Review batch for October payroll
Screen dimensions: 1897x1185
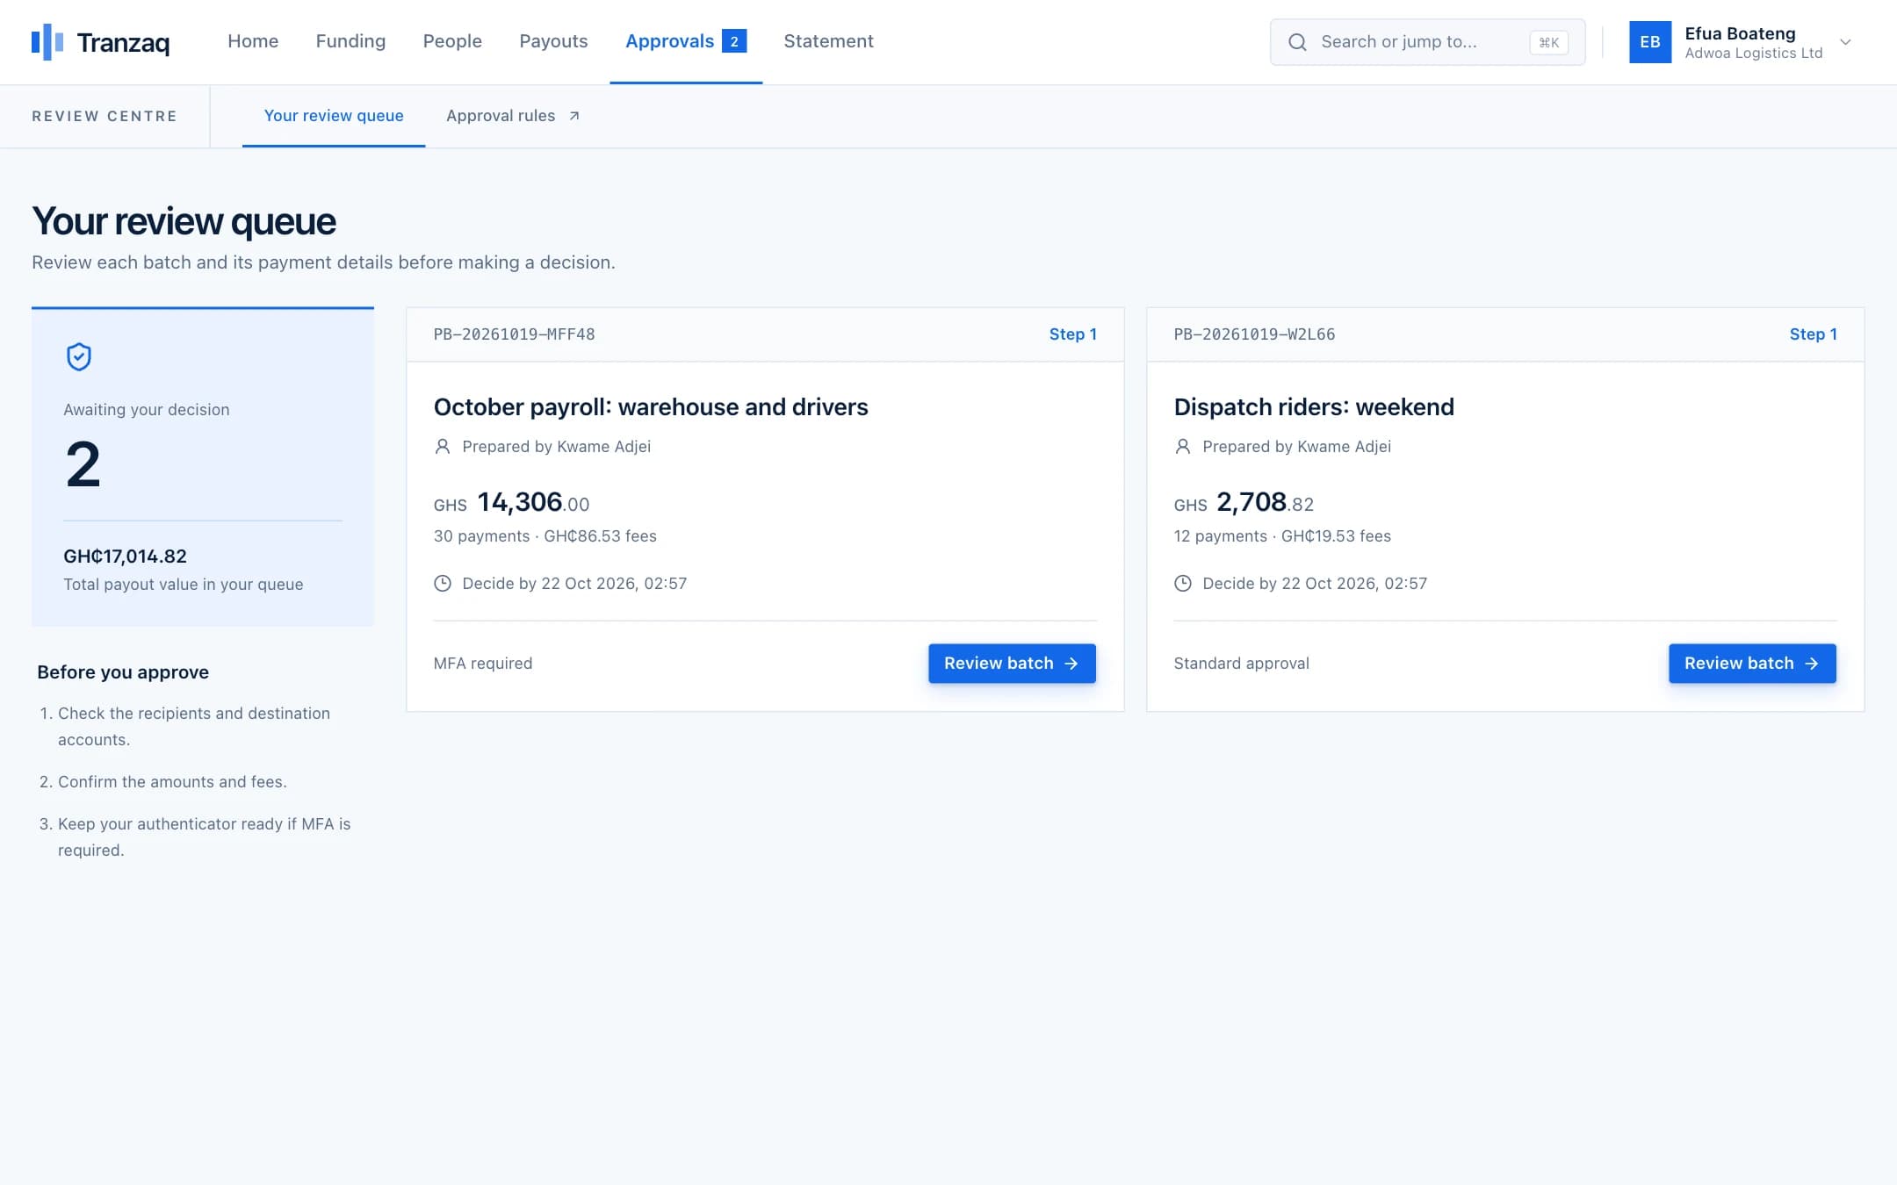1012,664
